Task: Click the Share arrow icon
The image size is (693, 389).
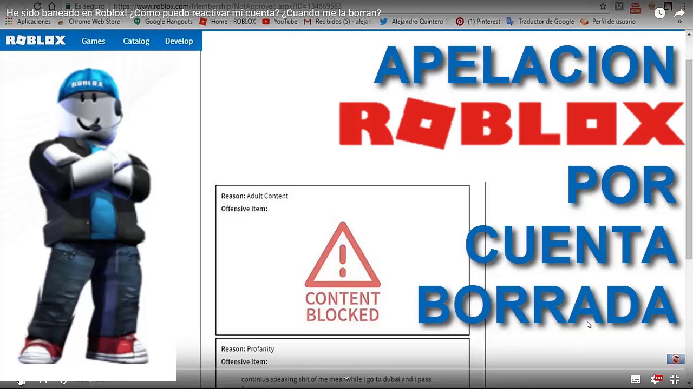Action: click(x=679, y=14)
